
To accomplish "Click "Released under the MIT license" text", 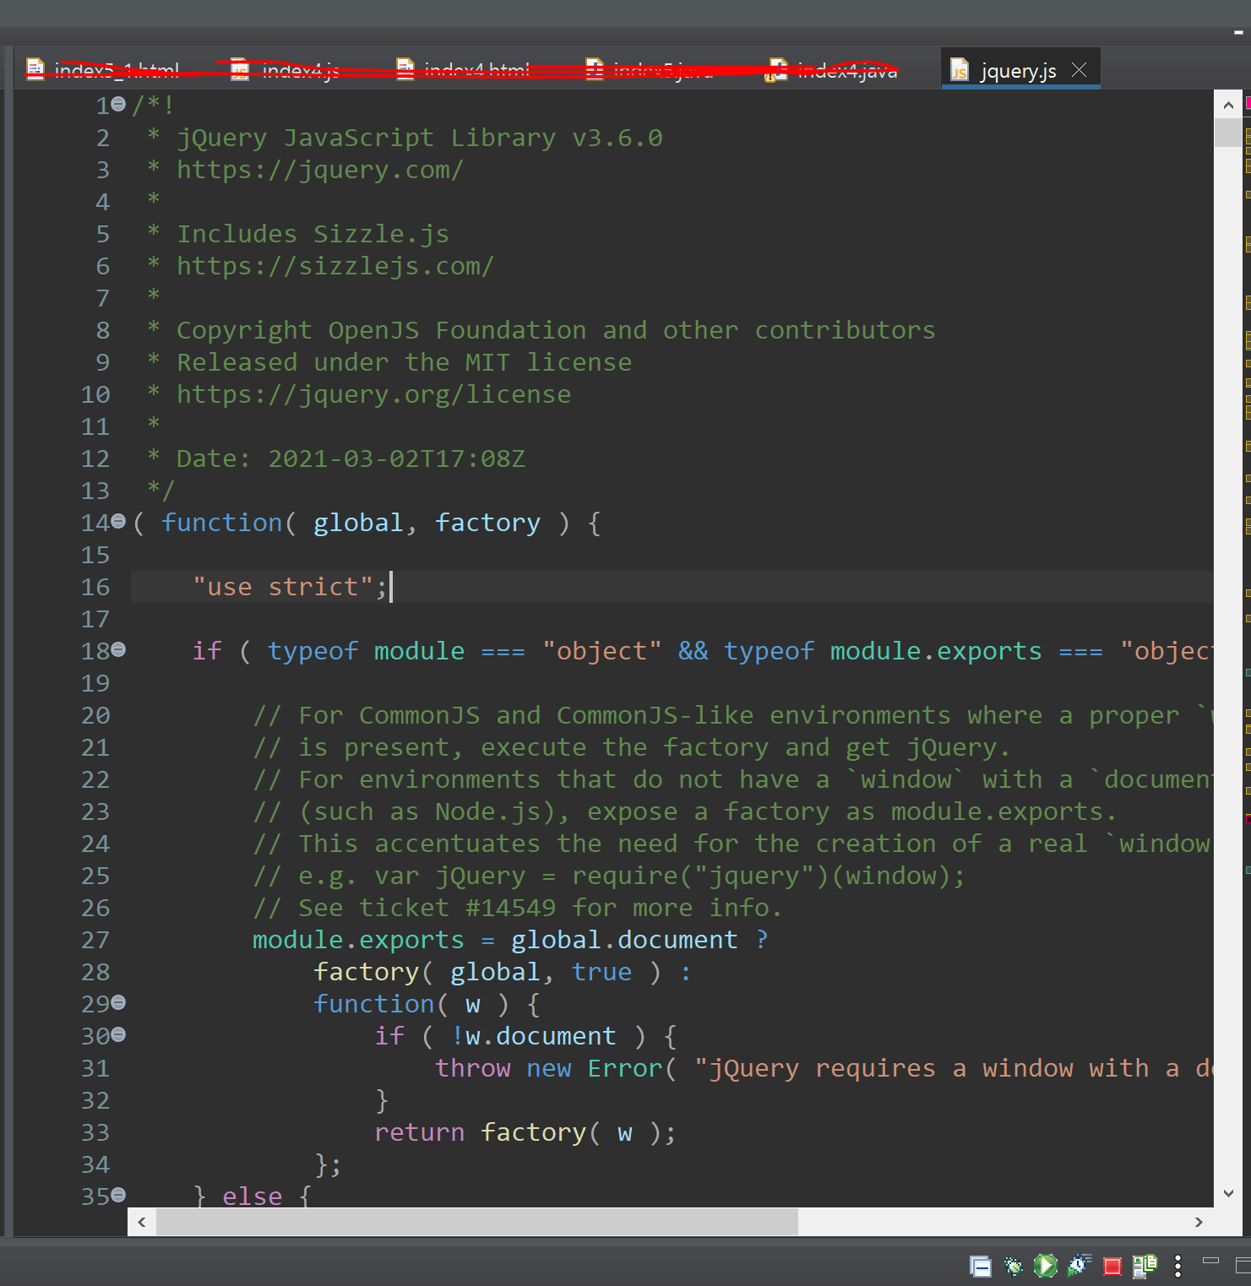I will [404, 362].
